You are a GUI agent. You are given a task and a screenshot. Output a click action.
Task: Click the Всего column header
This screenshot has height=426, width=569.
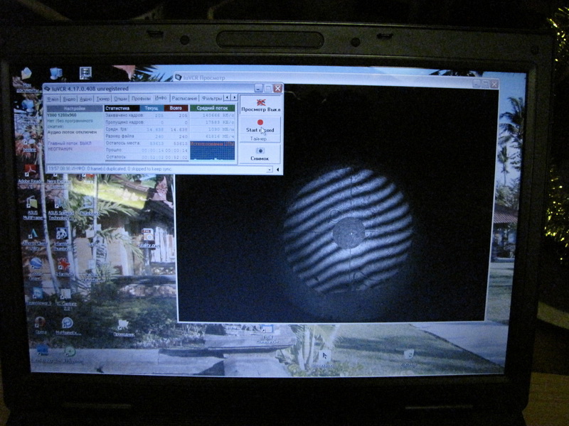click(x=176, y=109)
